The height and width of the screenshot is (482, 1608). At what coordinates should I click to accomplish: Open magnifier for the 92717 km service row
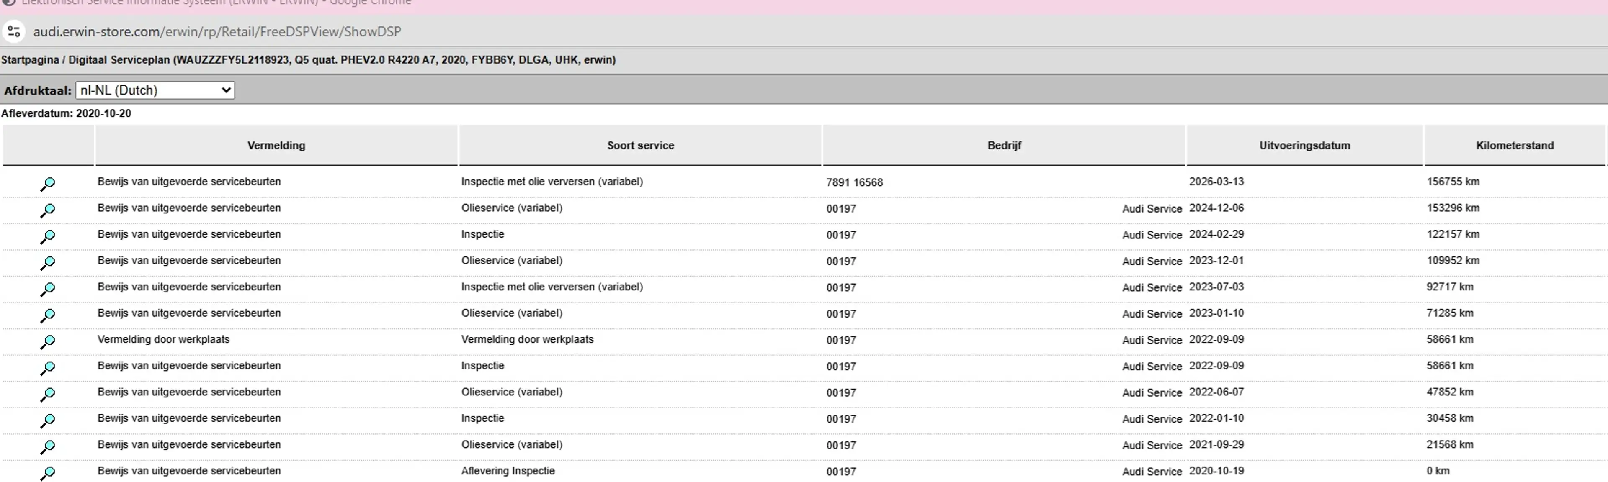47,289
